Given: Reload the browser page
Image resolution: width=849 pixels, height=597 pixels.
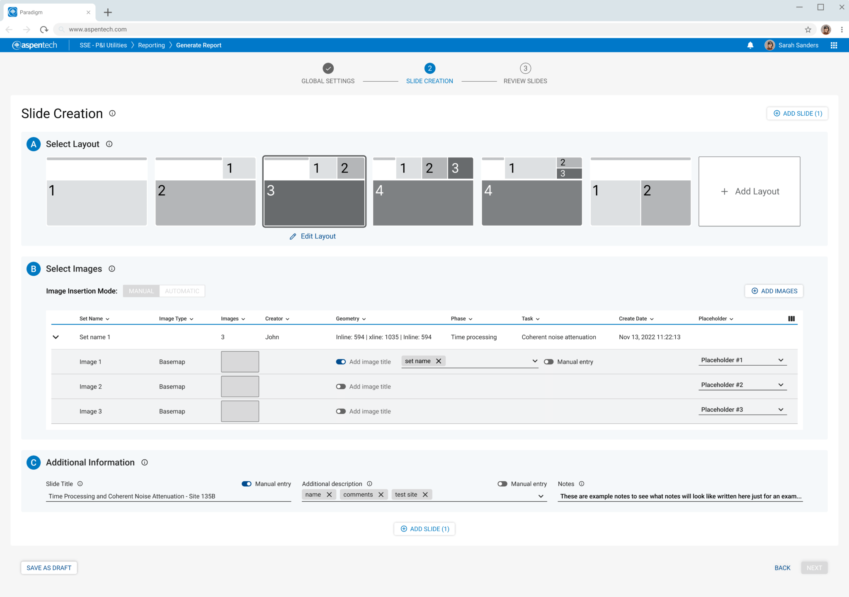Looking at the screenshot, I should 44,29.
